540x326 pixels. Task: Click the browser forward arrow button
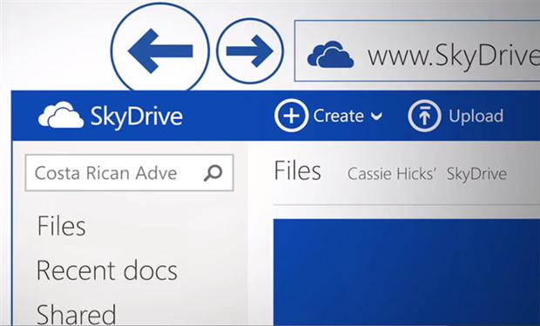pyautogui.click(x=250, y=51)
